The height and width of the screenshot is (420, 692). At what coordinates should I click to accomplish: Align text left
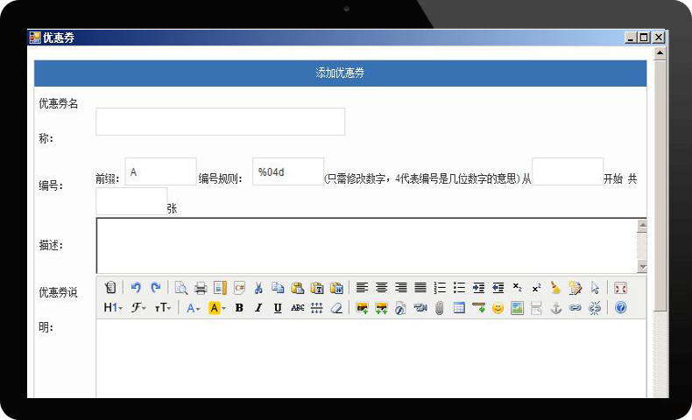click(x=362, y=288)
